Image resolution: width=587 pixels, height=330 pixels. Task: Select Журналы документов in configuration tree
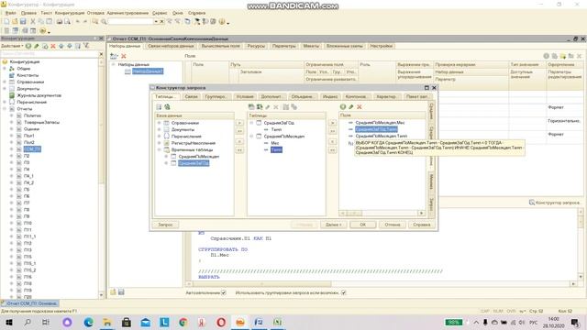point(39,95)
